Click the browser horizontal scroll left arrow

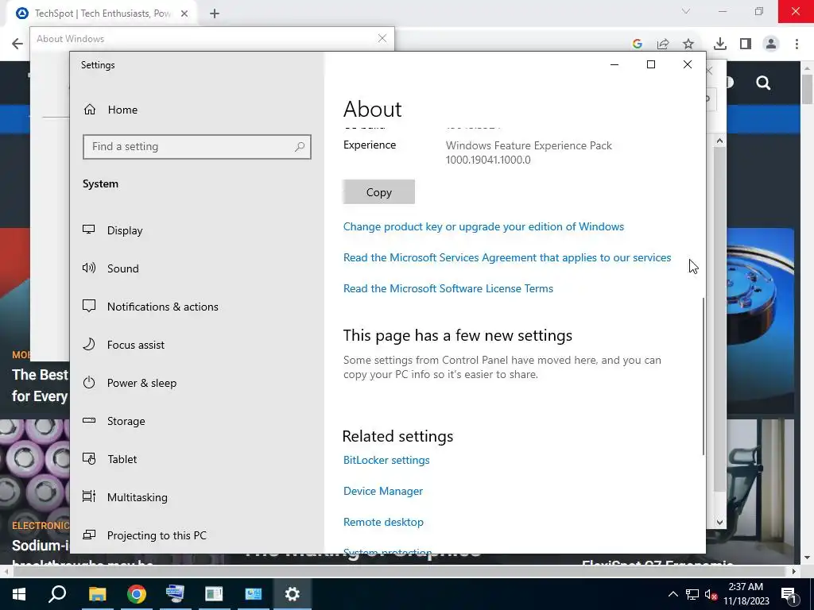click(6, 571)
